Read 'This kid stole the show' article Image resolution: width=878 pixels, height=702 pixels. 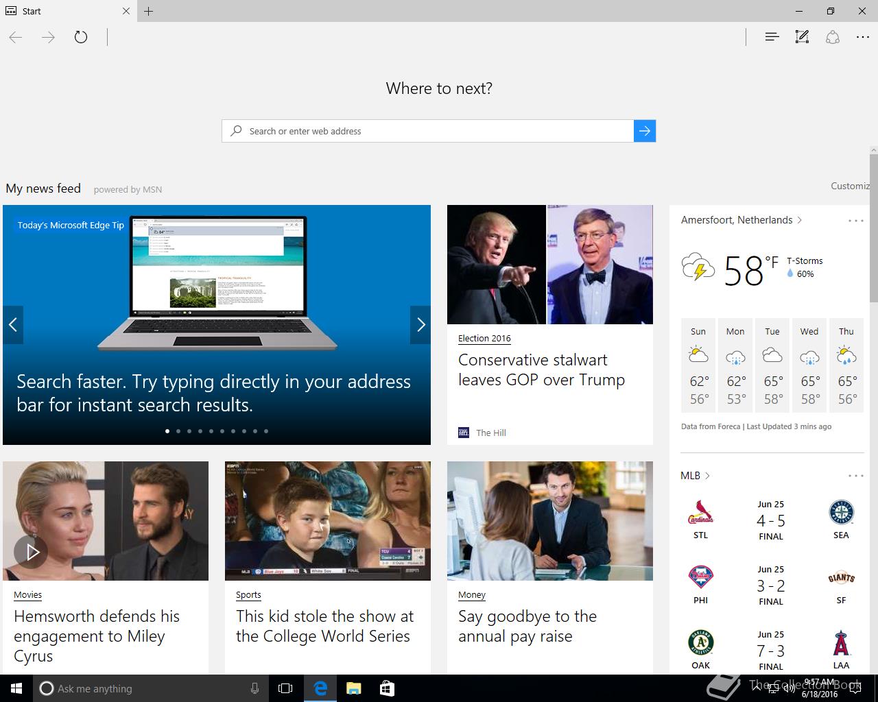325,626
